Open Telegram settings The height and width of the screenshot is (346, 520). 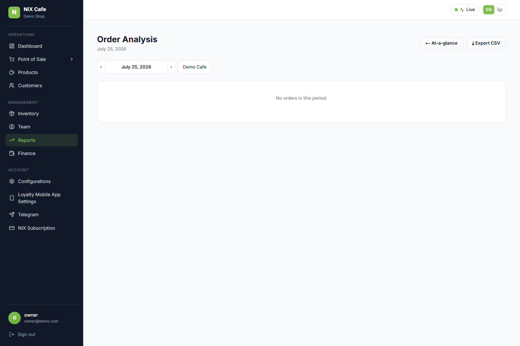pyautogui.click(x=42, y=215)
